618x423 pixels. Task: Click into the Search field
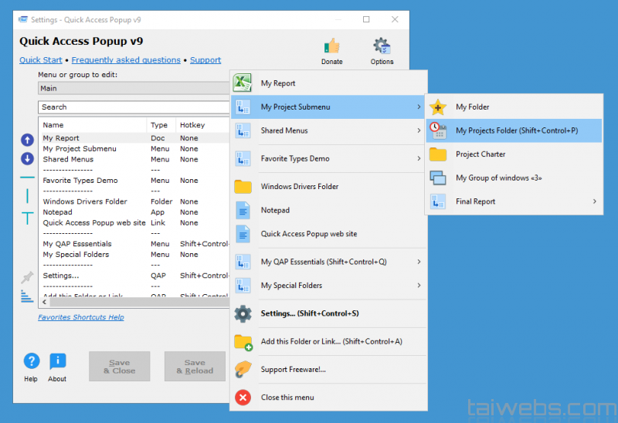click(x=133, y=107)
